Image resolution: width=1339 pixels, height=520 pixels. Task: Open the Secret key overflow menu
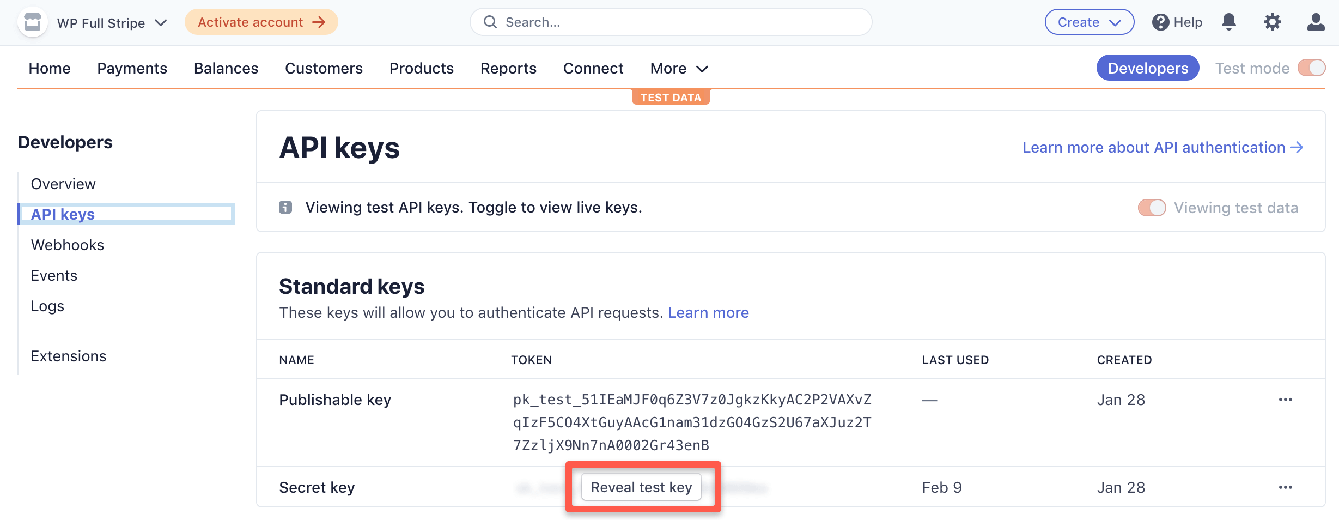click(x=1286, y=487)
